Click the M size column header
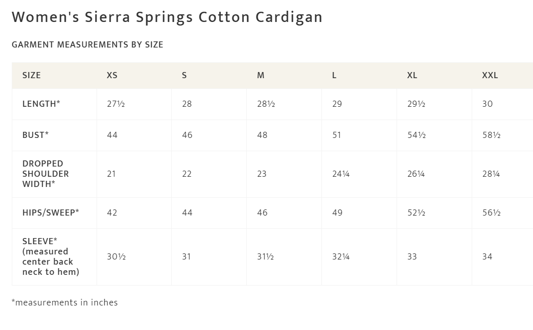Image resolution: width=533 pixels, height=330 pixels. [x=261, y=75]
